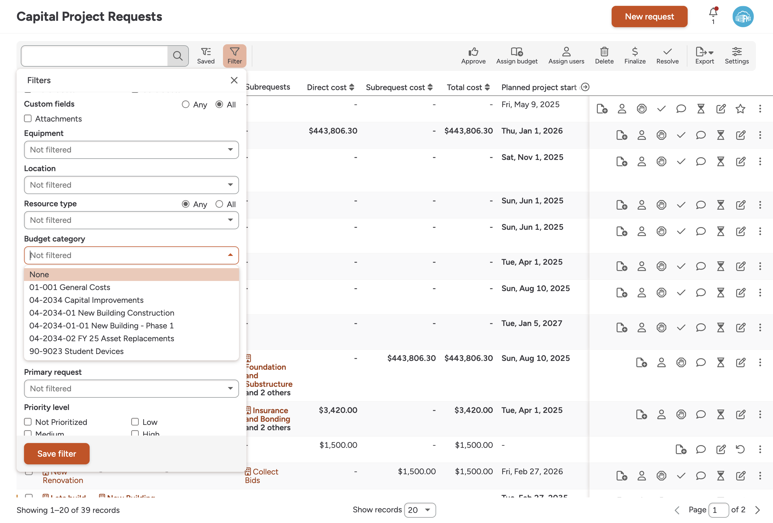Choose 04-2034 Capital Improvements option
Screen dimensions: 773x523
tap(86, 300)
